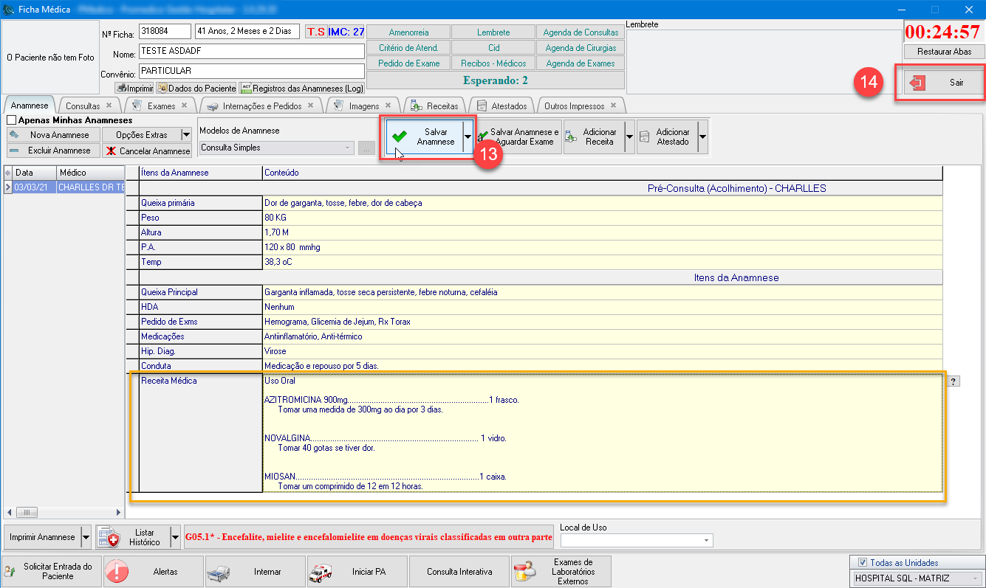Click the Restaurar Abas button
This screenshot has height=588, width=986.
[943, 52]
